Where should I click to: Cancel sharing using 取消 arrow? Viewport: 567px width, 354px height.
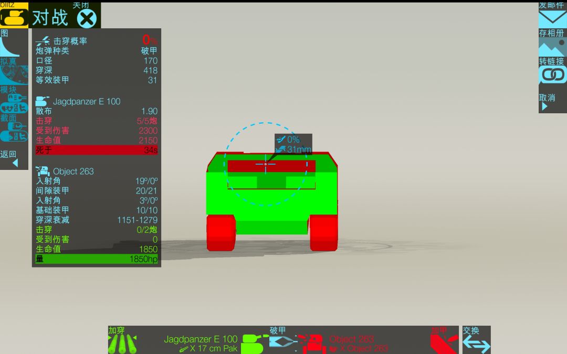(544, 106)
